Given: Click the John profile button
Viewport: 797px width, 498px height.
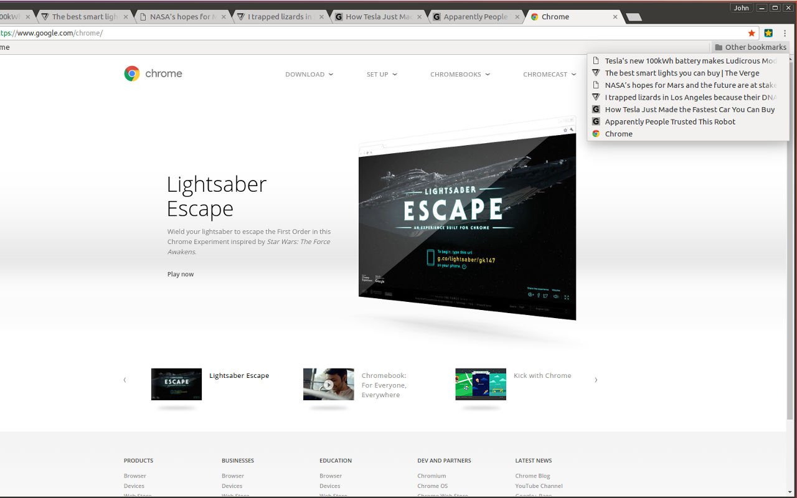Looking at the screenshot, I should pyautogui.click(x=742, y=7).
